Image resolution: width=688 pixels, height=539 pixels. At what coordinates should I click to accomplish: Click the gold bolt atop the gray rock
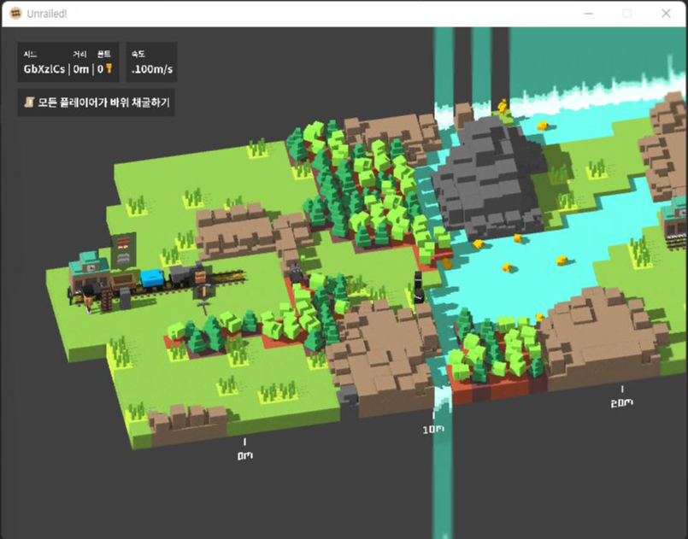[503, 106]
